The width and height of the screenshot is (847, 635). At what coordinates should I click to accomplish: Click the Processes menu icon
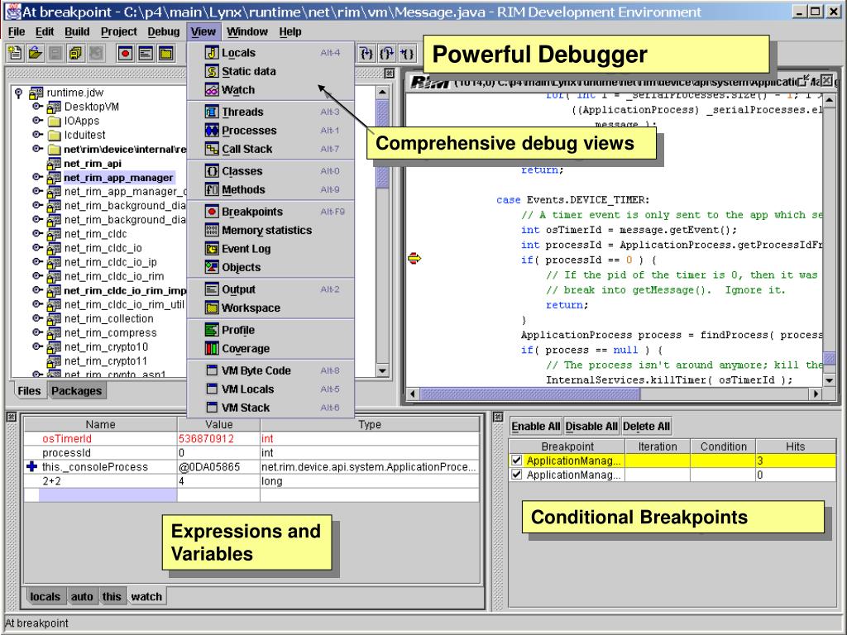click(x=212, y=130)
